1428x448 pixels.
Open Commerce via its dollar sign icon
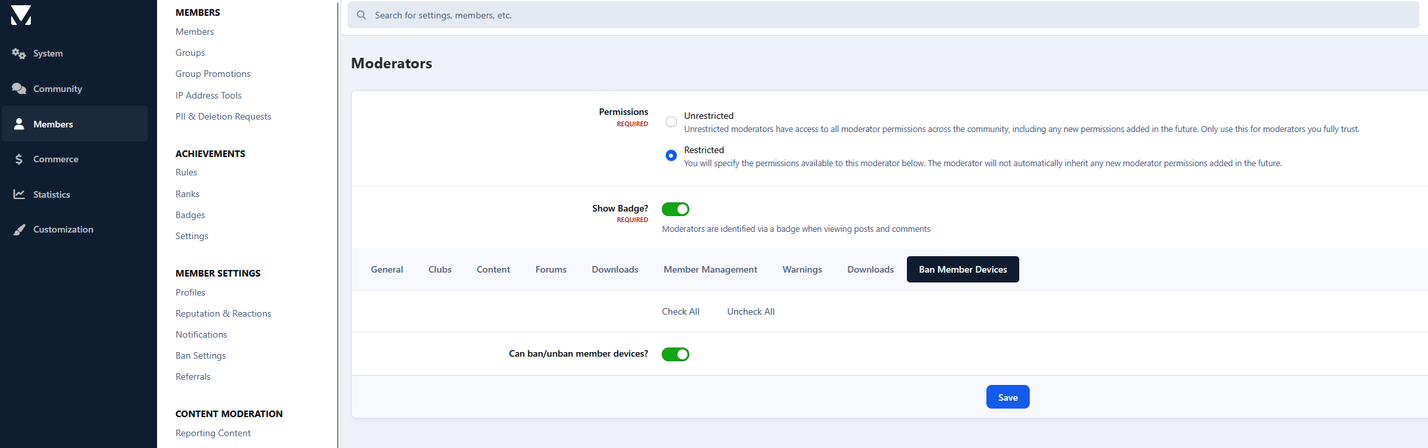tap(18, 159)
